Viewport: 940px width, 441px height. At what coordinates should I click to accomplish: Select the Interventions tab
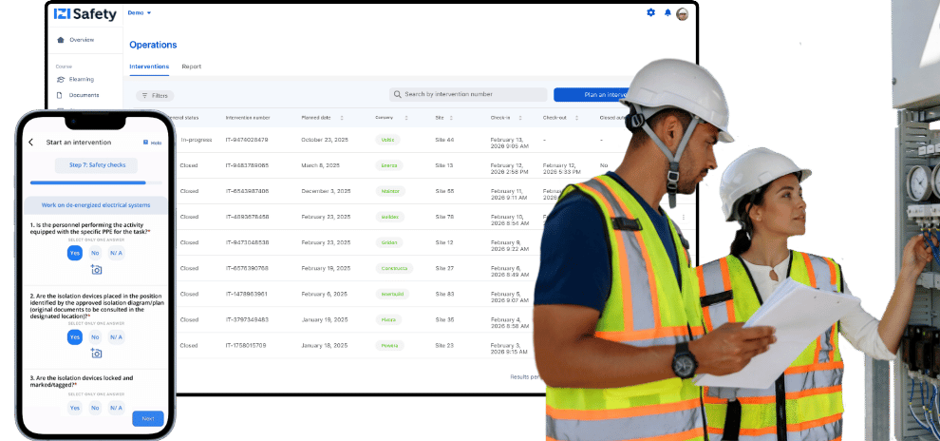tap(149, 67)
